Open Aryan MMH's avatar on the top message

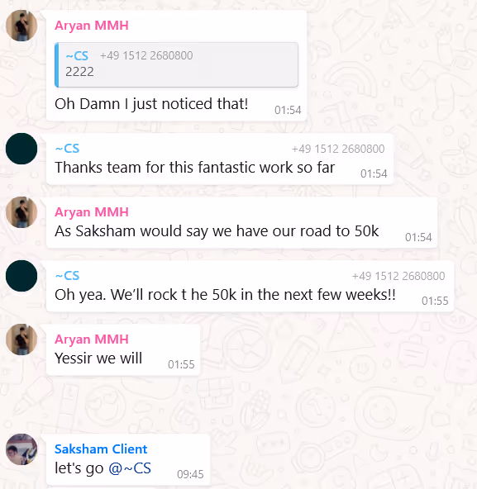(x=21, y=26)
